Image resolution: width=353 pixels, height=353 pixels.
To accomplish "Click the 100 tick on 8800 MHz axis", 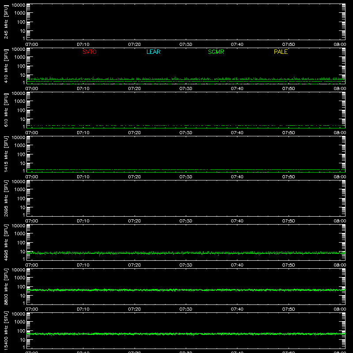I will click(x=21, y=287).
